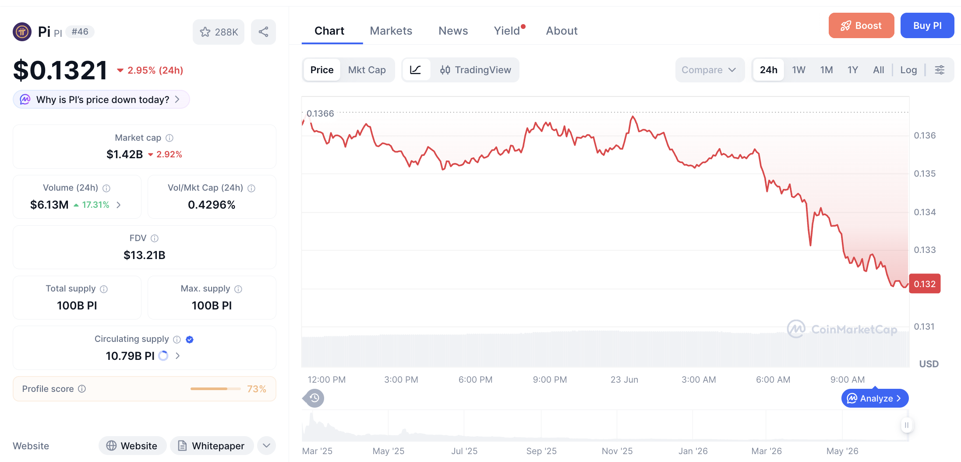Open the Website link
This screenshot has height=462, width=961.
(132, 446)
